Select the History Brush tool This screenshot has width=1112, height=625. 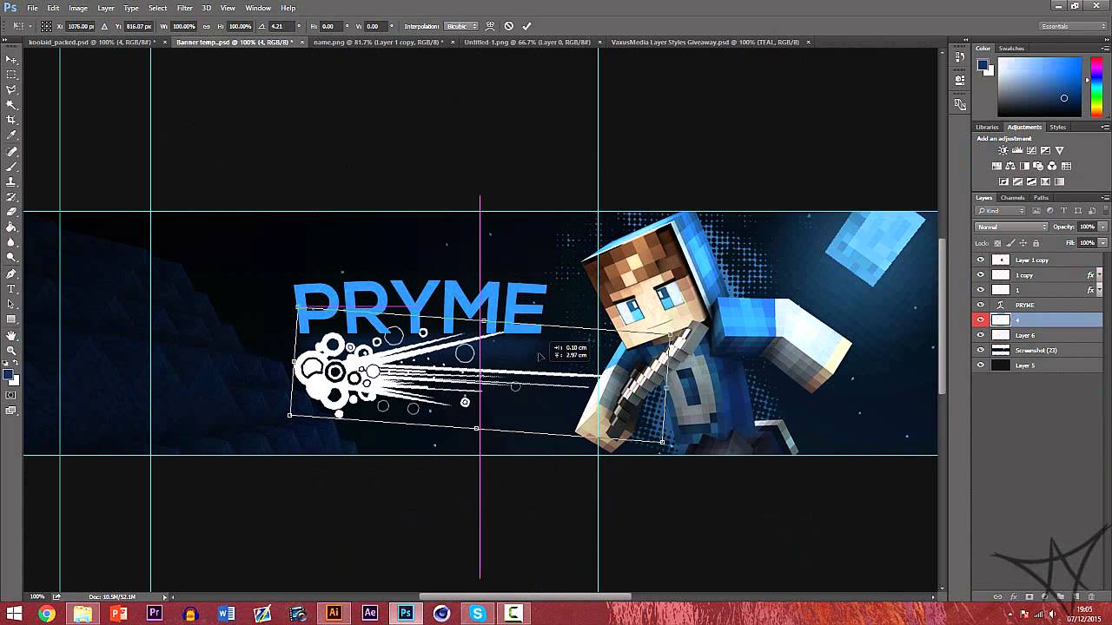11,197
